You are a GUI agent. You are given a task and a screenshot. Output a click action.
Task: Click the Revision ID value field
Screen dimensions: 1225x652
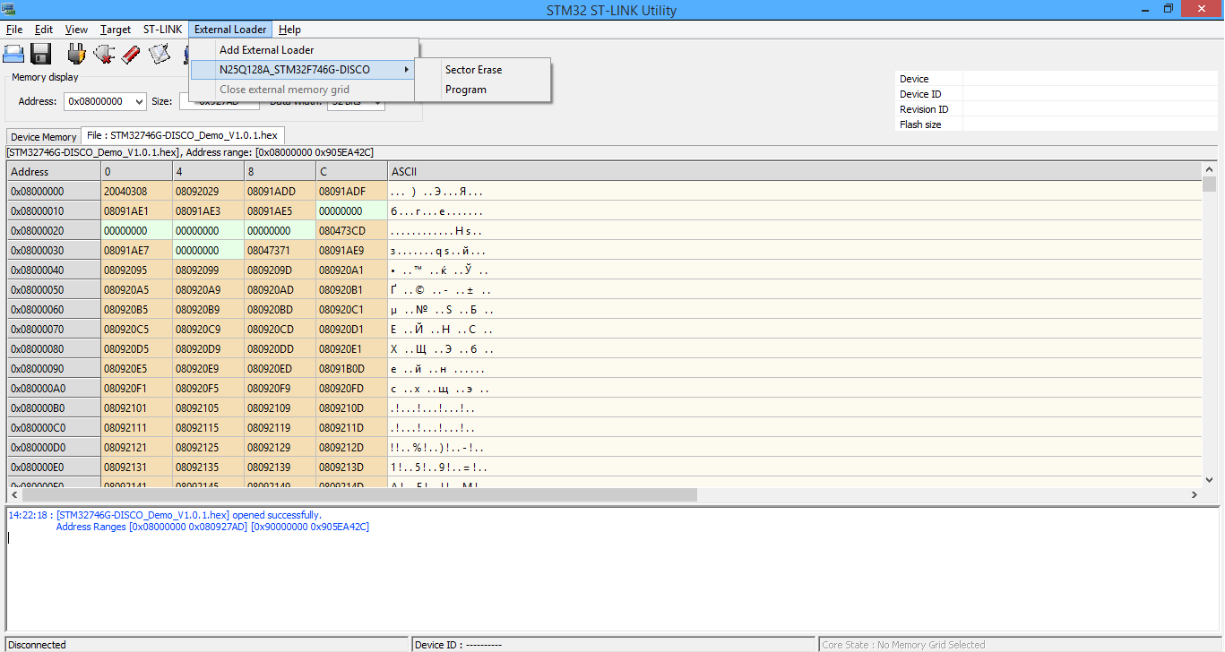click(x=1091, y=109)
